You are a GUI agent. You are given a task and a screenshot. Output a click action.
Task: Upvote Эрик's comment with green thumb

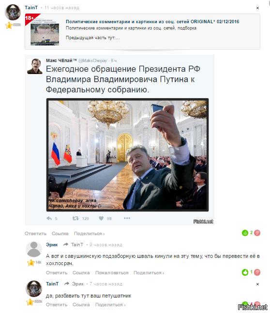(x=245, y=272)
